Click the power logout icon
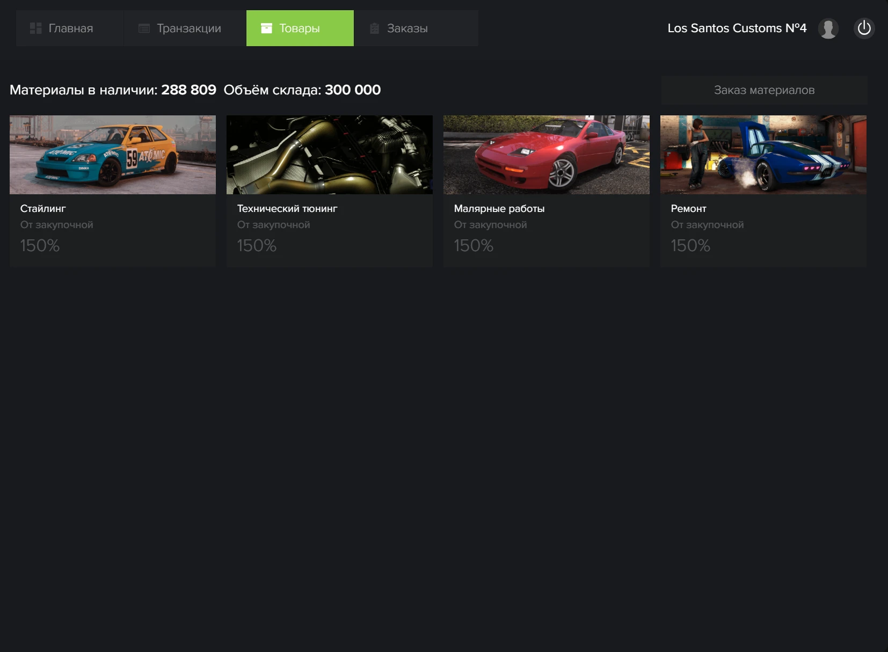The height and width of the screenshot is (652, 888). tap(864, 28)
